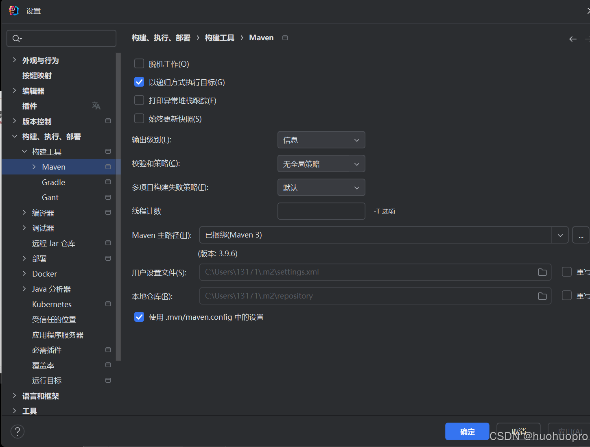Collapse the 构建工具 tree node arrow
This screenshot has height=447, width=590.
24,151
